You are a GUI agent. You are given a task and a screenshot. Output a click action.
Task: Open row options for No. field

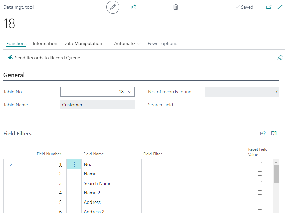coord(74,165)
